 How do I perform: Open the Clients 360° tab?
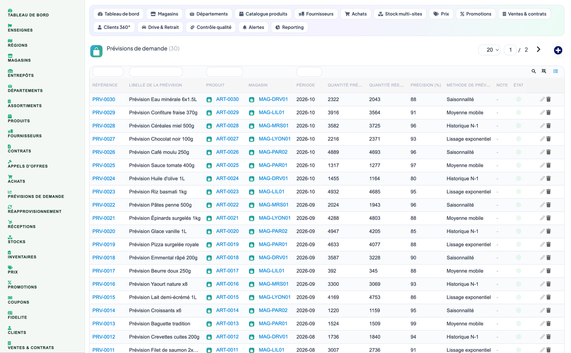[114, 27]
